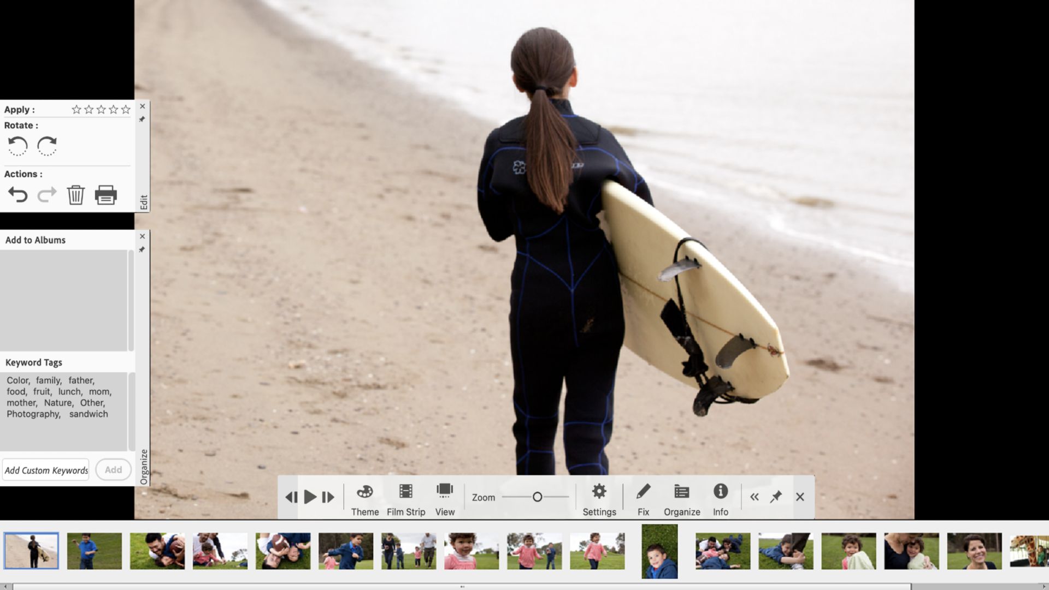Pin the playback toolbar
The image size is (1049, 590).
pos(776,497)
